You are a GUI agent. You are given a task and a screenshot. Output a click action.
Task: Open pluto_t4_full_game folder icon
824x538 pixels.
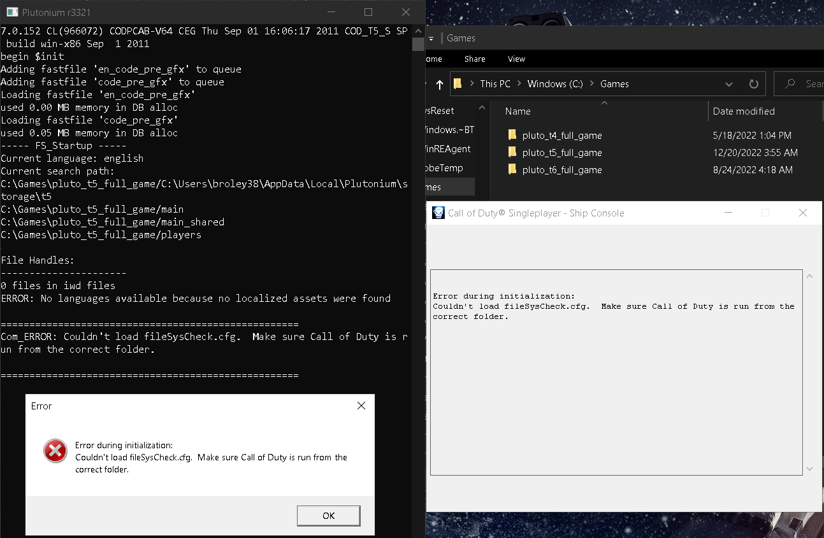pyautogui.click(x=512, y=135)
